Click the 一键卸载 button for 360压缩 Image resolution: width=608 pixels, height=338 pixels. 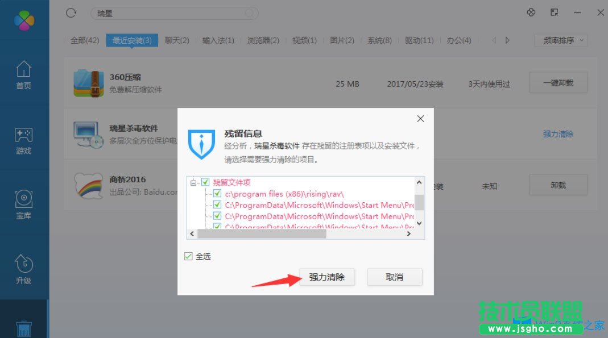(558, 82)
